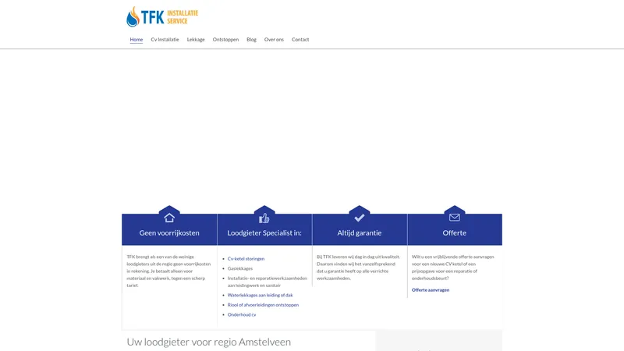624x351 pixels.
Task: Select the Loodgieter Specialist in: heading
Action: tap(264, 232)
